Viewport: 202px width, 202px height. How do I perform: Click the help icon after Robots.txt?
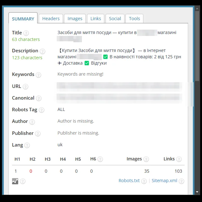coord(144,181)
